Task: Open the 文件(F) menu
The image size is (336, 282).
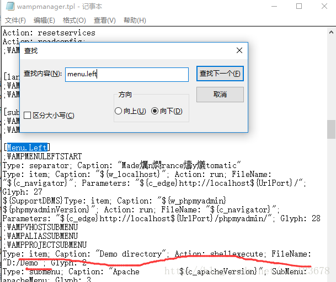Action: (15, 20)
